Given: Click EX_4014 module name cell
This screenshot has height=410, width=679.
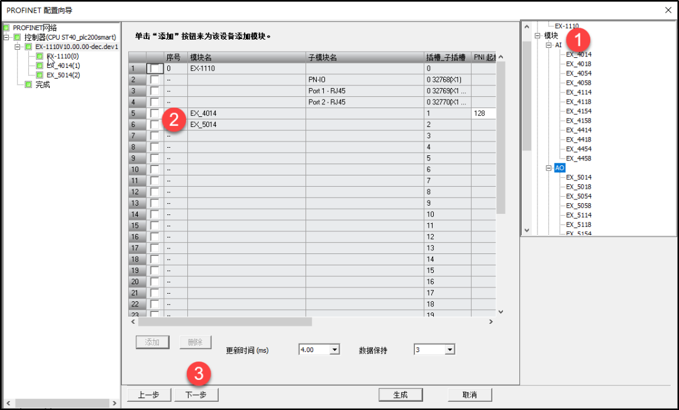Looking at the screenshot, I should (247, 113).
